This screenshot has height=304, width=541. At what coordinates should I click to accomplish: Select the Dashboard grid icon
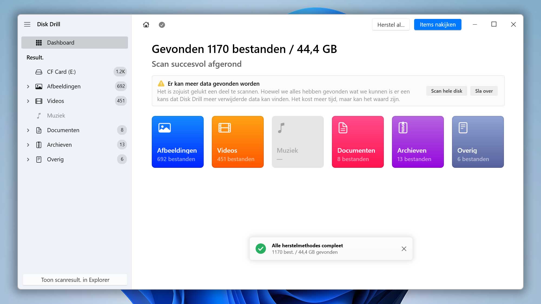click(39, 43)
